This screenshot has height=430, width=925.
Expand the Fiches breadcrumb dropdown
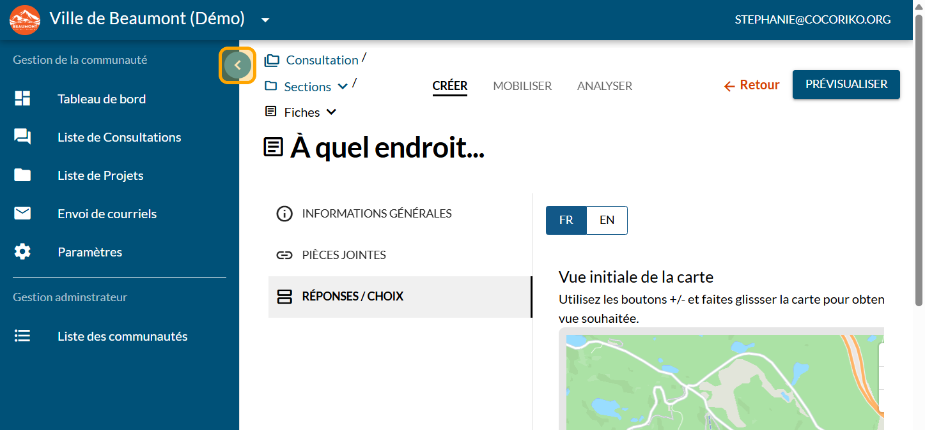click(x=331, y=112)
